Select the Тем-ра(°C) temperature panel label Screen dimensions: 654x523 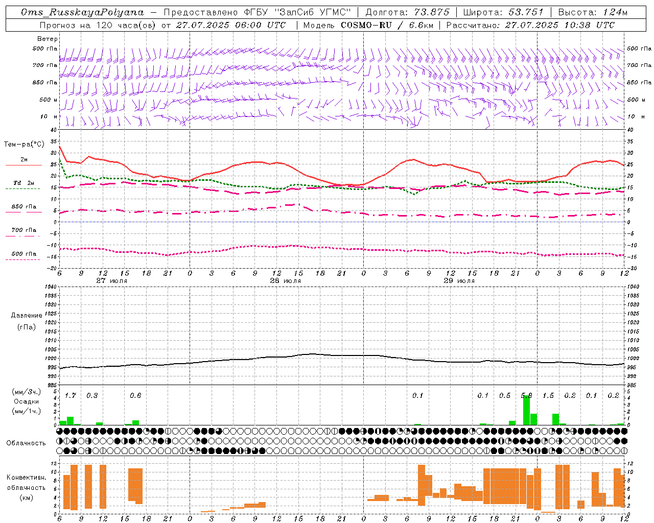coord(24,145)
